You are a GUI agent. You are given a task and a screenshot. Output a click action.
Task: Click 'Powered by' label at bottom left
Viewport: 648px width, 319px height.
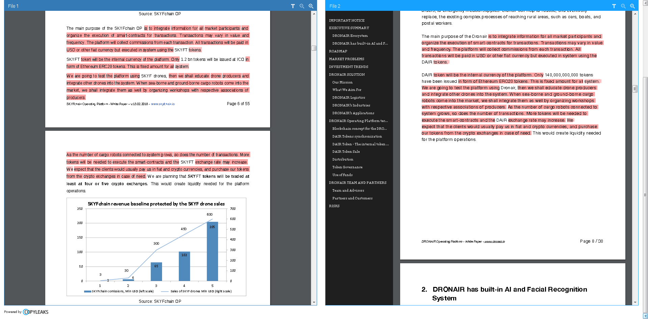13,312
